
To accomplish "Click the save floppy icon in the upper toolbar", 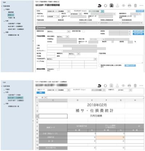I will point(112,5).
